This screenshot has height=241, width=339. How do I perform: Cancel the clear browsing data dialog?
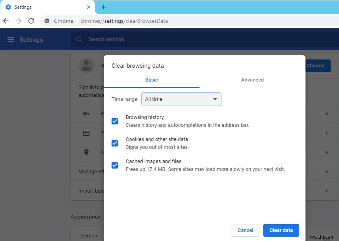(x=245, y=230)
